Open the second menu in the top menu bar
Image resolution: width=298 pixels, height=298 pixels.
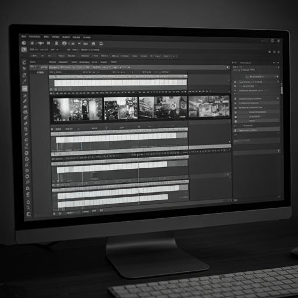[34, 37]
